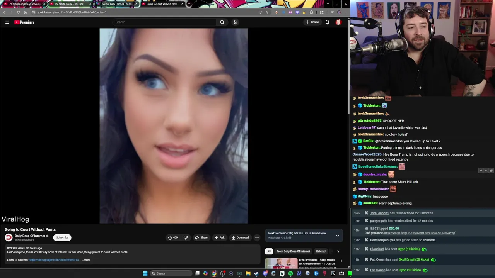Show more chips with the right arrow
This screenshot has height=278, width=495.
click(x=338, y=251)
